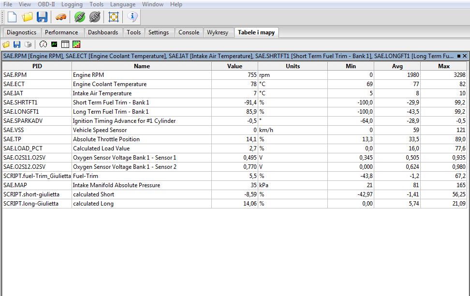This screenshot has width=470, height=296.
Task: Click the orange car vehicle icon
Action: pyautogui.click(x=61, y=17)
